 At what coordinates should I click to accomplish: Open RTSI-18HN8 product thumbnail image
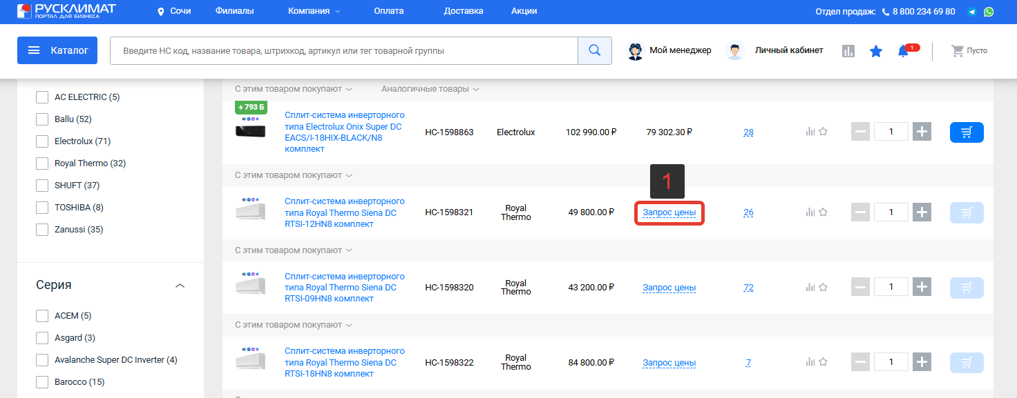(x=250, y=358)
